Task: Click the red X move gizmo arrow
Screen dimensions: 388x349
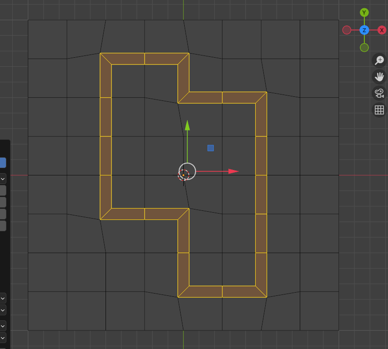Action: [x=233, y=171]
